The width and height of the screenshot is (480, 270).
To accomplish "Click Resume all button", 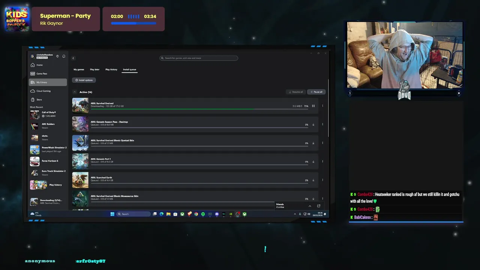I will pos(296,92).
